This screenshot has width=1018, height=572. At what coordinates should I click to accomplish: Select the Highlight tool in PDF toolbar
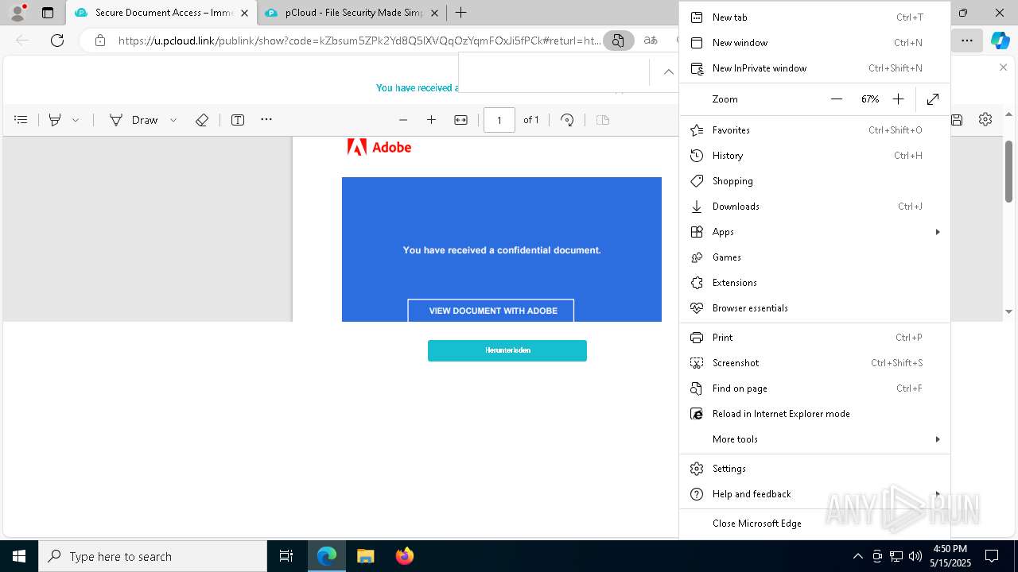(55, 120)
